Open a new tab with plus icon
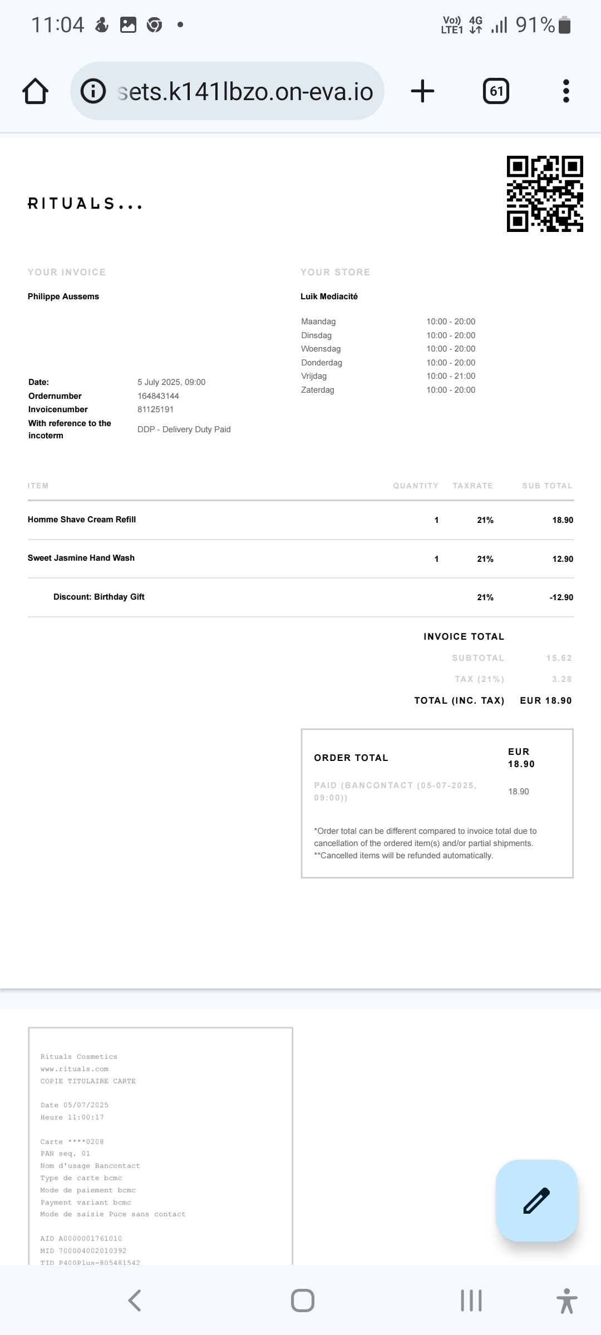 click(x=422, y=91)
